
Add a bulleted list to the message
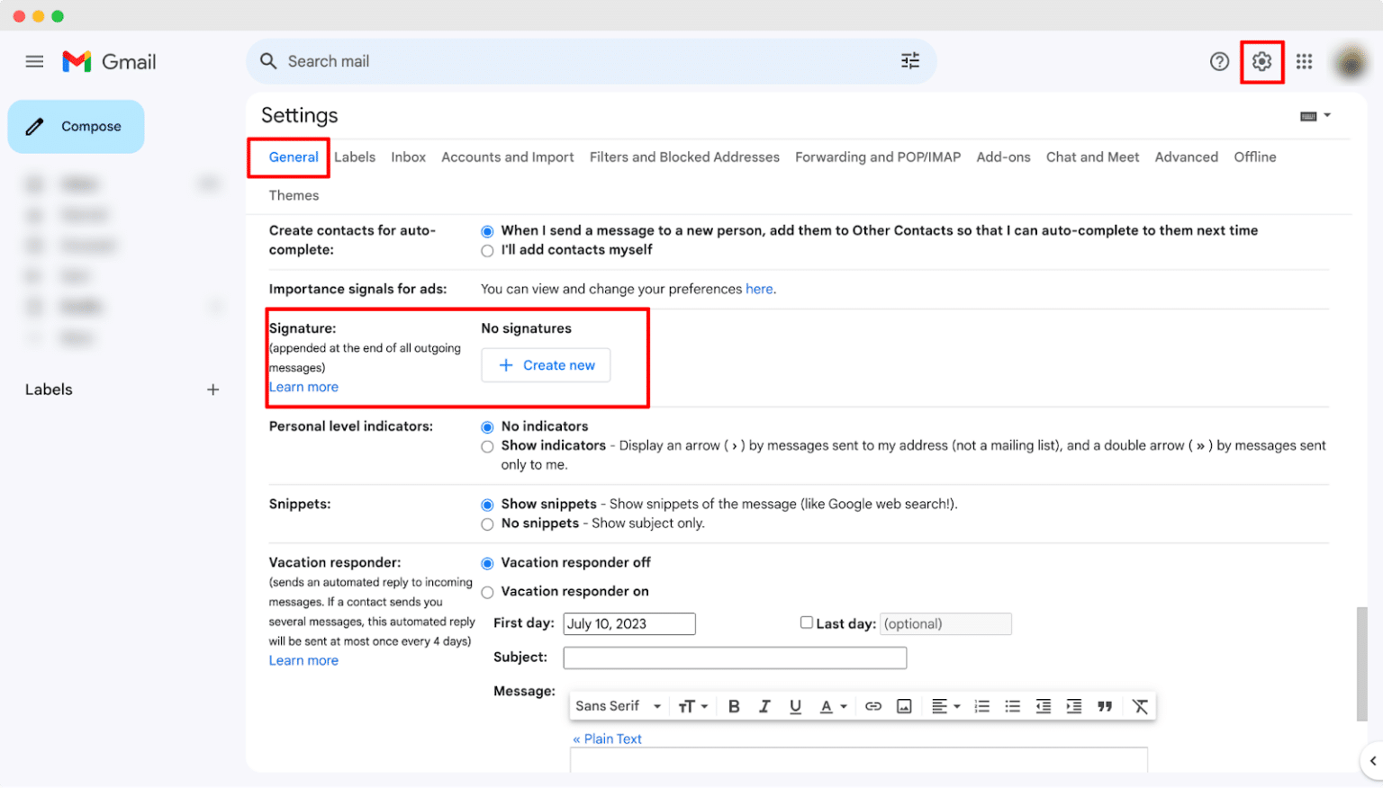[1012, 706]
